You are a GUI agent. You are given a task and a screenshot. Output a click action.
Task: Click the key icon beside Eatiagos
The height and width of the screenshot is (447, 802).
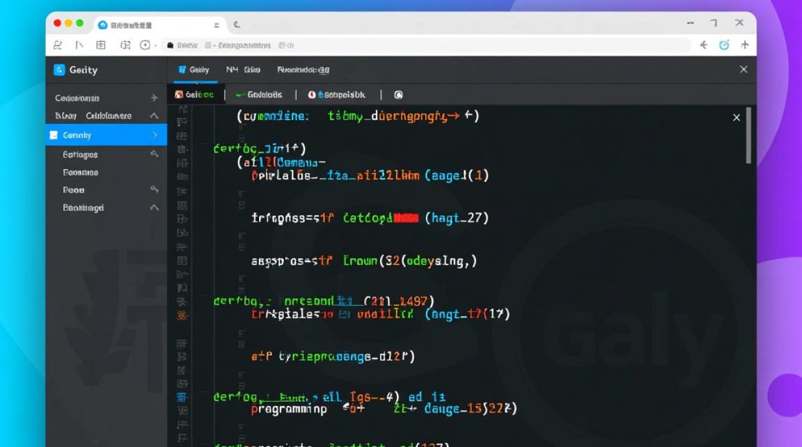click(x=154, y=154)
